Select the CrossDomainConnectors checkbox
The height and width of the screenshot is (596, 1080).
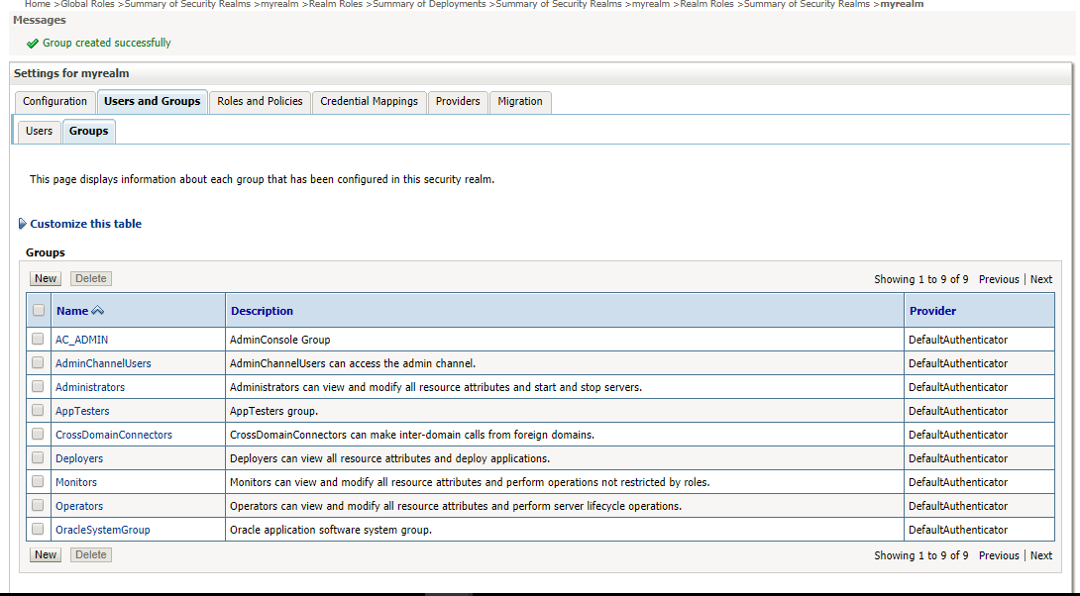38,434
